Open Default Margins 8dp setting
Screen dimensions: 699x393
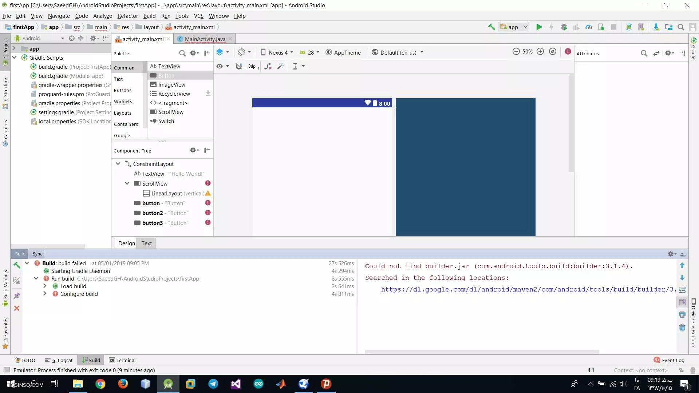point(252,66)
